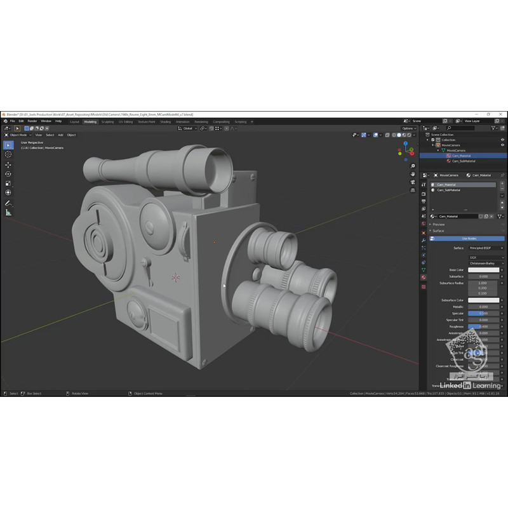Viewport: 508px width, 508px height.
Task: Select the Cursor tool in the toolbar
Action: tap(8, 154)
